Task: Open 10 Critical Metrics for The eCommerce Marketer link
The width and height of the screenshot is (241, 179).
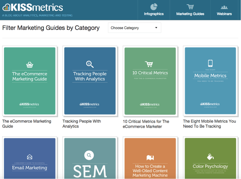Action: click(x=146, y=124)
